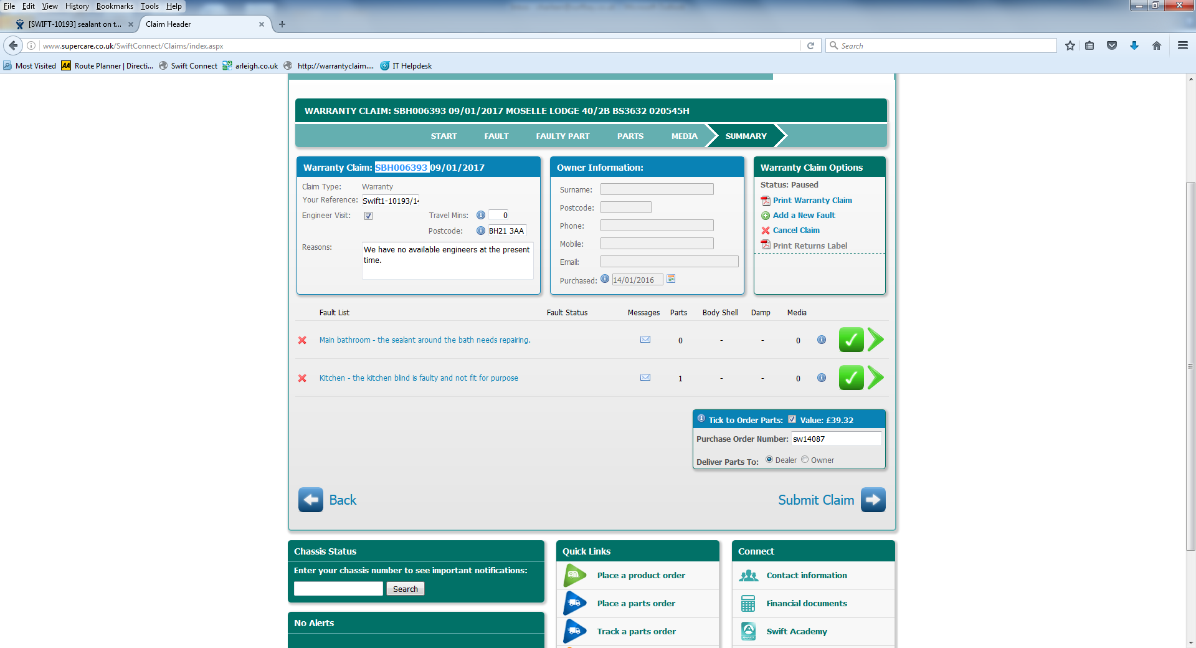Delete the Main bathroom fault with red X

[x=302, y=340]
